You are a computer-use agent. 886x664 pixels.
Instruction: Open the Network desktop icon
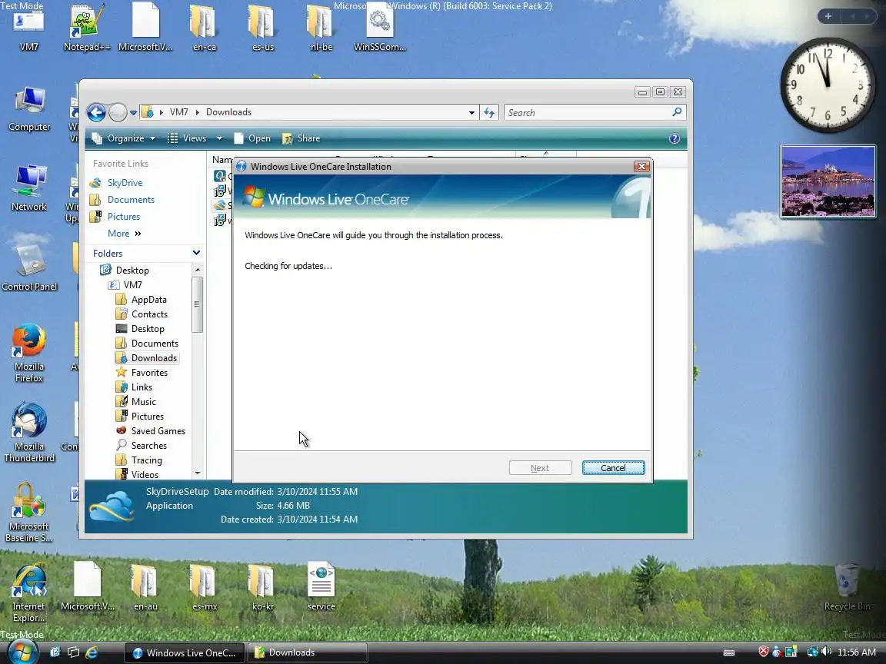[x=28, y=188]
